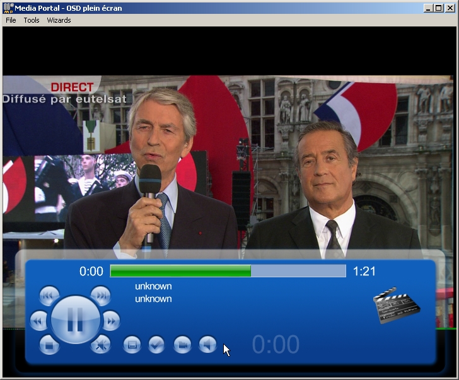This screenshot has width=459, height=380.
Task: Open the Wizards menu
Action: [x=59, y=20]
